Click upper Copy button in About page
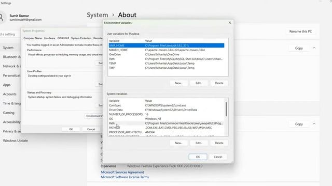This screenshot has width=332, height=186. coord(299,48)
